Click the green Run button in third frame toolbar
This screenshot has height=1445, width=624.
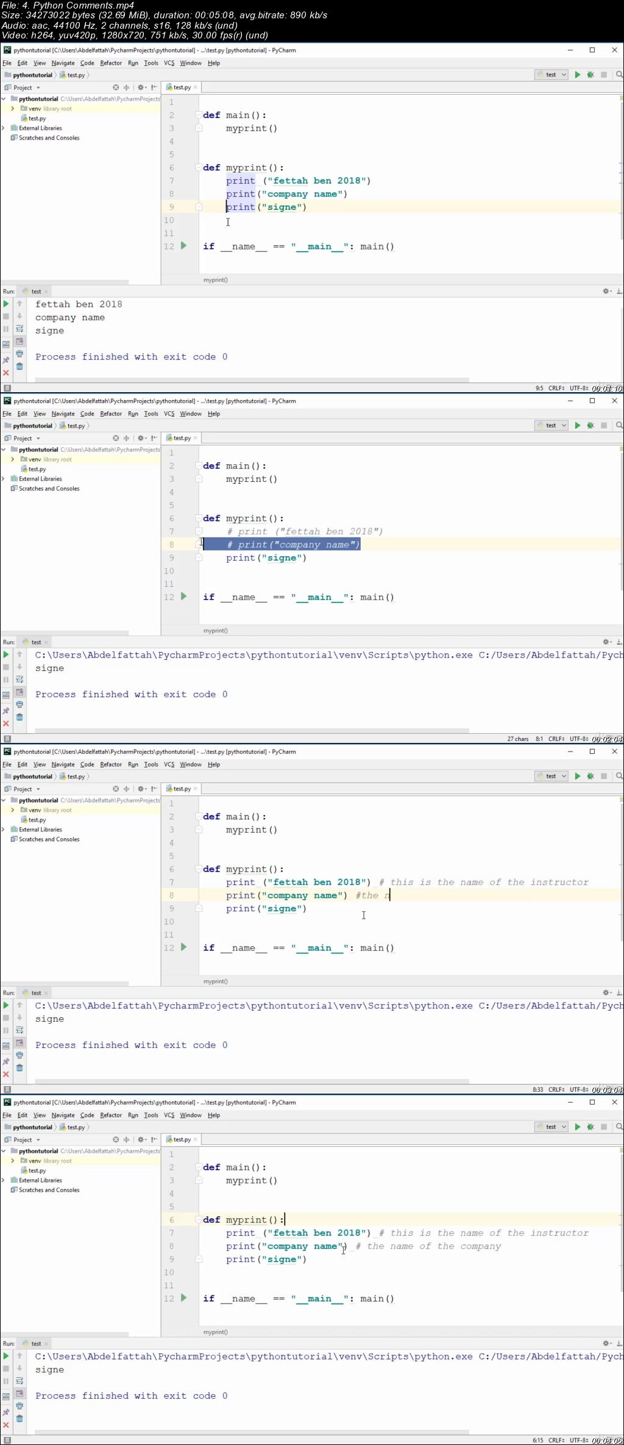(578, 776)
